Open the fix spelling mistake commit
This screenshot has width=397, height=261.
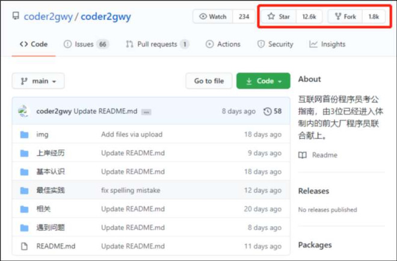131,191
